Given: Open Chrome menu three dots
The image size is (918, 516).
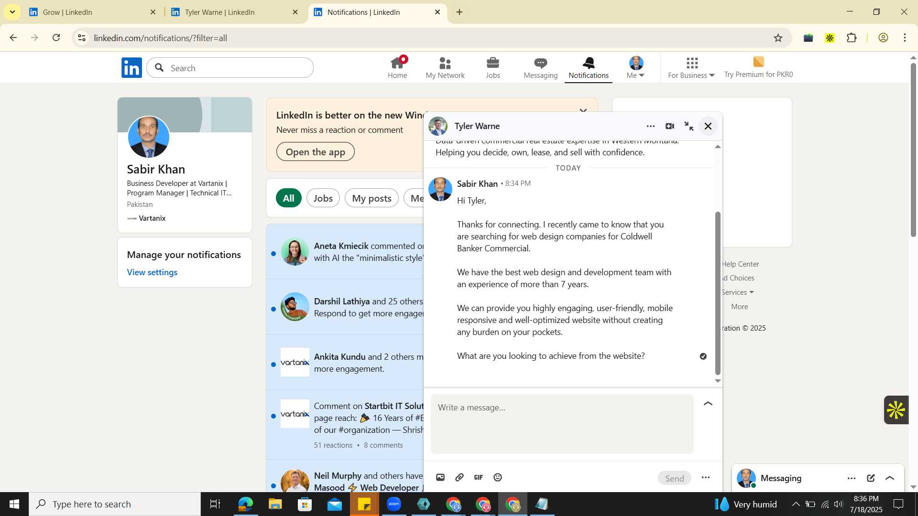Looking at the screenshot, I should [905, 38].
